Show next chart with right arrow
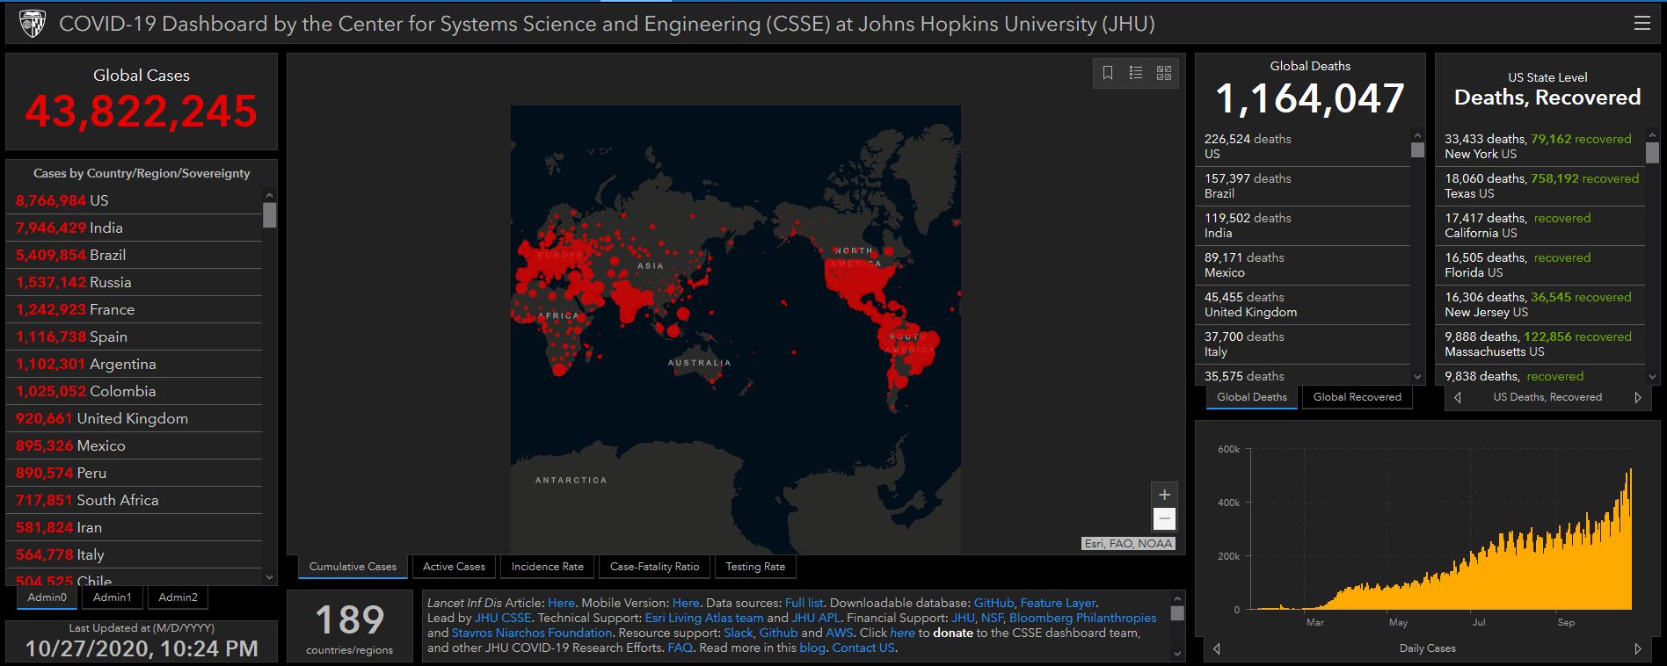 point(1637,648)
